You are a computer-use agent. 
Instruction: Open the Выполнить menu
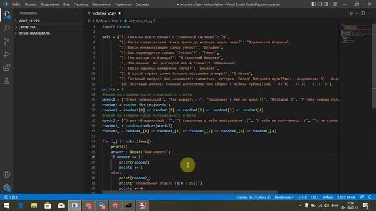click(102, 4)
